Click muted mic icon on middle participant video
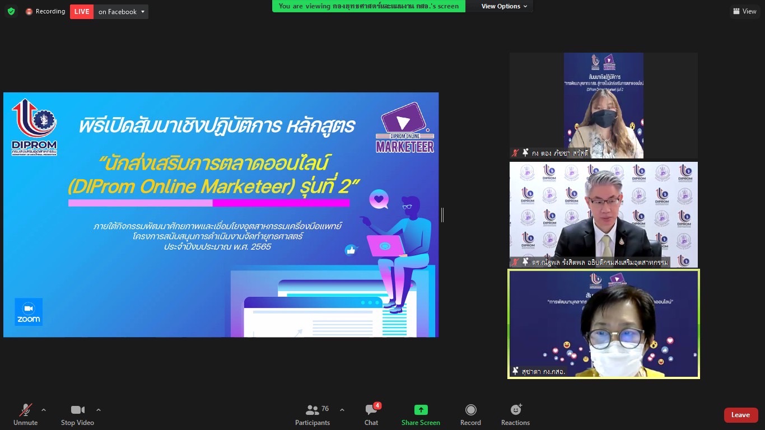This screenshot has height=430, width=765. click(x=515, y=262)
